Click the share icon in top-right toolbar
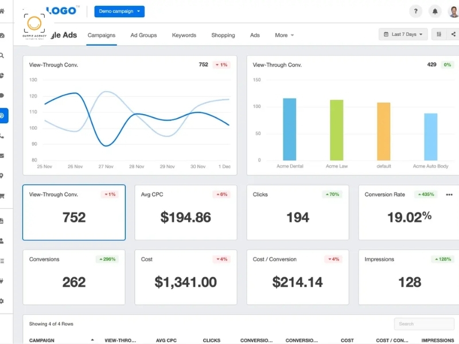The image size is (459, 344). point(453,34)
